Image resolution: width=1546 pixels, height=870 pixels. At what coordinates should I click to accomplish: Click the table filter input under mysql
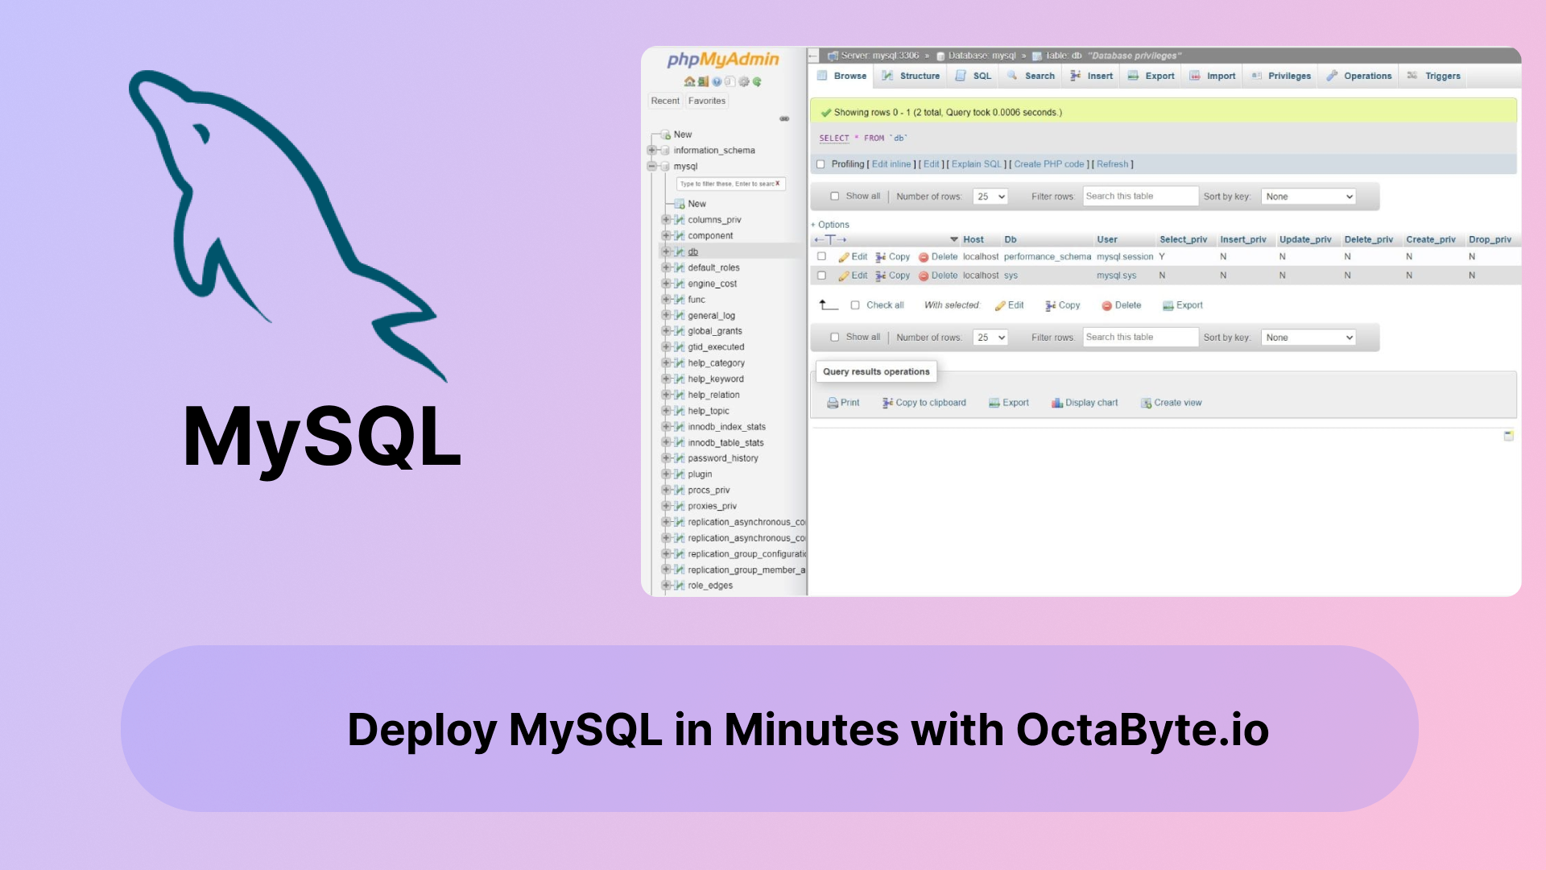click(730, 184)
